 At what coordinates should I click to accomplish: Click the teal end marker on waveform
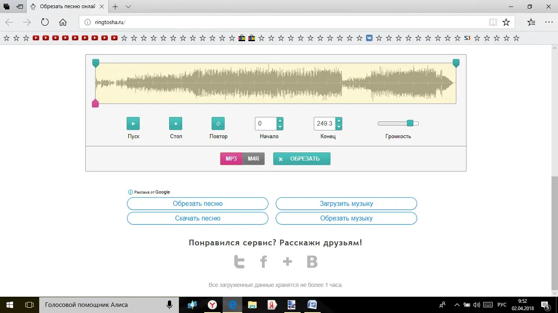(456, 63)
